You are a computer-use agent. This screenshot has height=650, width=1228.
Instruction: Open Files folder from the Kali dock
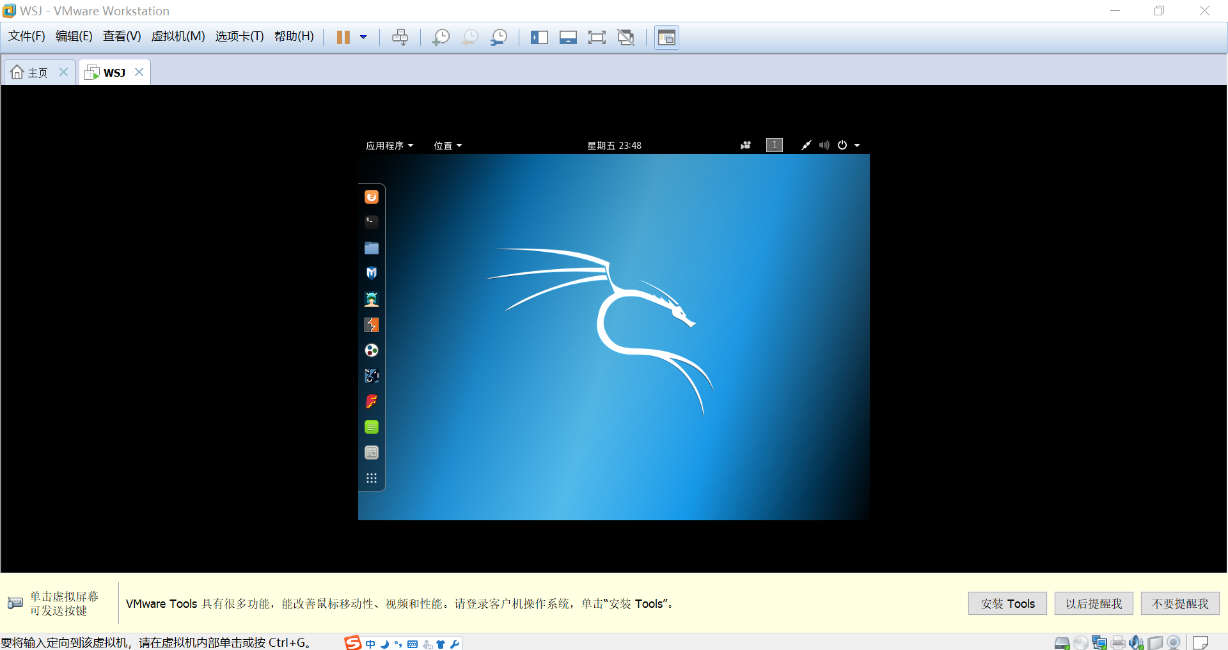click(x=372, y=248)
